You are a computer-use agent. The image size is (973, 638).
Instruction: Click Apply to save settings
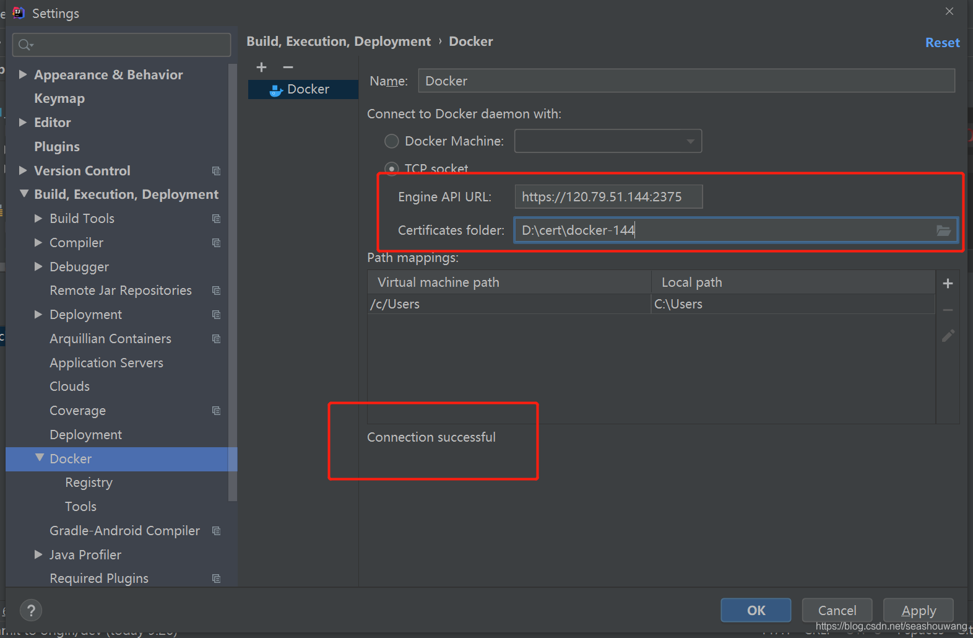919,610
